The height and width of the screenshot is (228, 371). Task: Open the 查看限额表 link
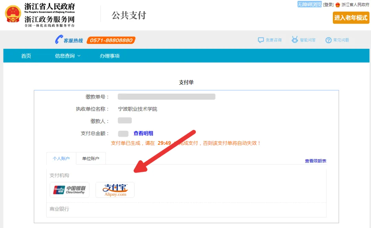pos(315,161)
